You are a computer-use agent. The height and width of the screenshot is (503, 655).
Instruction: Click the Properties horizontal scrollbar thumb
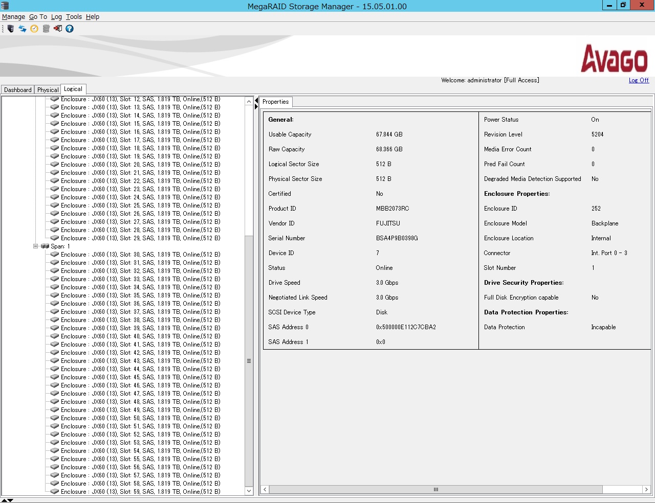435,490
